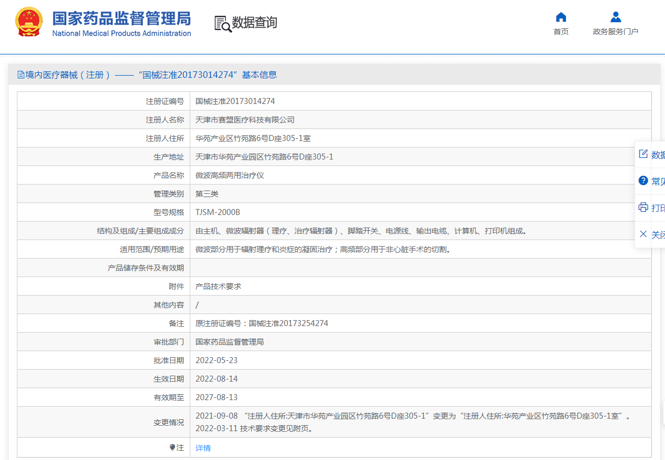Screen dimensions: 665x460
Task: Select 天津市赛盟医疗科技有限公司 cell
Action: [420, 120]
